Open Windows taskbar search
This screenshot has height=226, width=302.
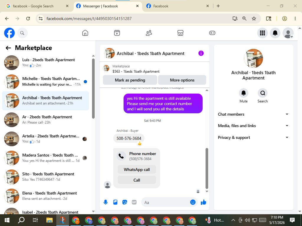pyautogui.click(x=21, y=220)
